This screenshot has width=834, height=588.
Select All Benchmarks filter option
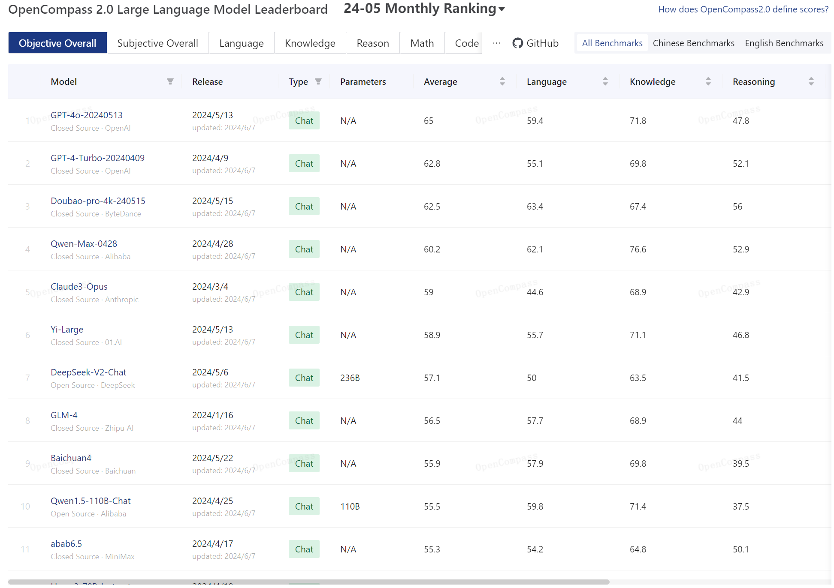click(612, 43)
